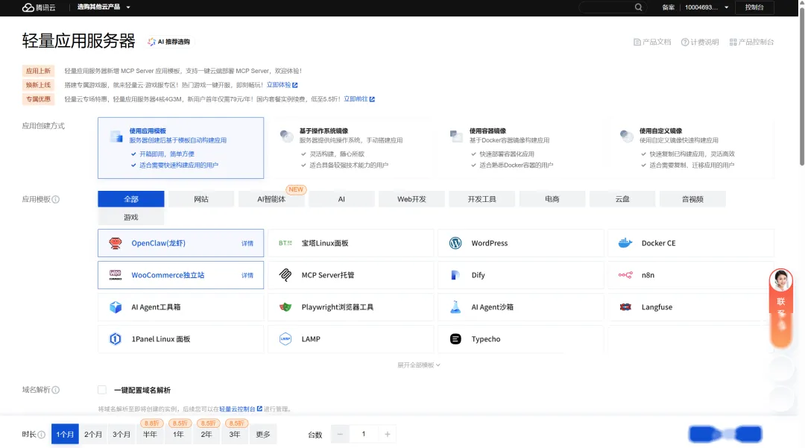Viewport: 805px width, 448px height.
Task: Click the 宝塔Linux面板 BT icon
Action: tap(285, 243)
